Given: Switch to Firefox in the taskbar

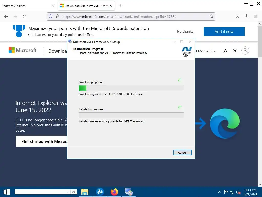Looking at the screenshot, I should (x=114, y=192).
